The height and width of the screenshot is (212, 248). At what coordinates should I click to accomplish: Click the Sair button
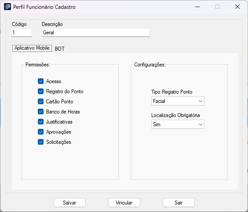[x=179, y=202]
